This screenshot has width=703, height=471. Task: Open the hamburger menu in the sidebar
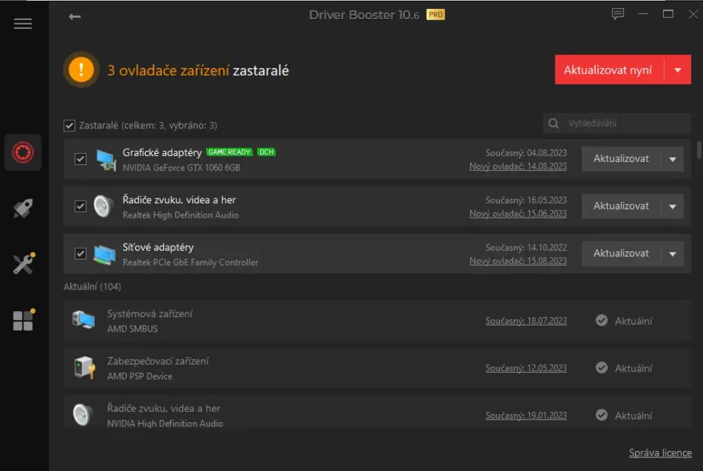point(23,23)
